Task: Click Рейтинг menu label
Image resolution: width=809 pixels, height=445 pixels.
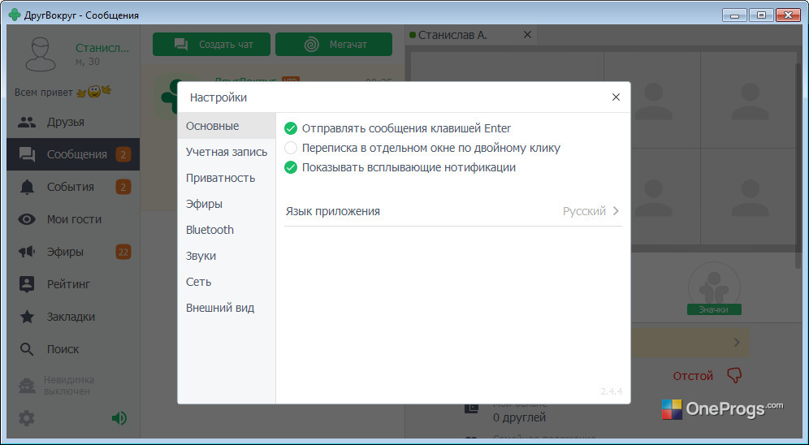Action: (68, 284)
